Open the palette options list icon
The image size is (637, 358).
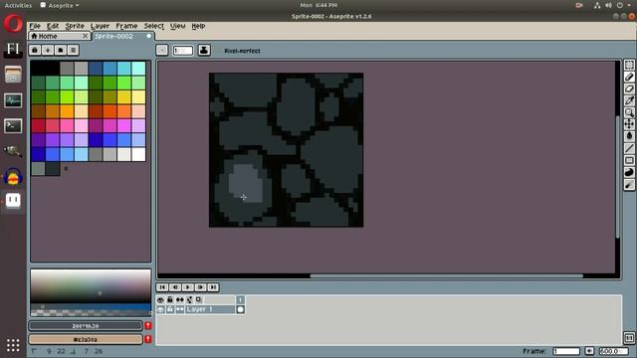pos(73,50)
